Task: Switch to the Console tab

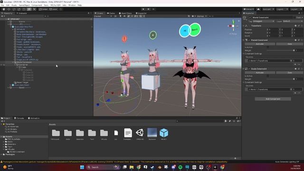Action: (19, 118)
